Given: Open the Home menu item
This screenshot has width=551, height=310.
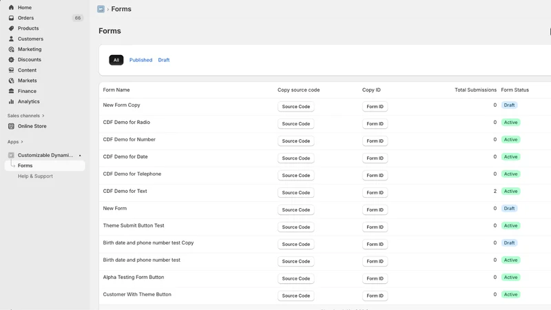Looking at the screenshot, I should [x=25, y=8].
